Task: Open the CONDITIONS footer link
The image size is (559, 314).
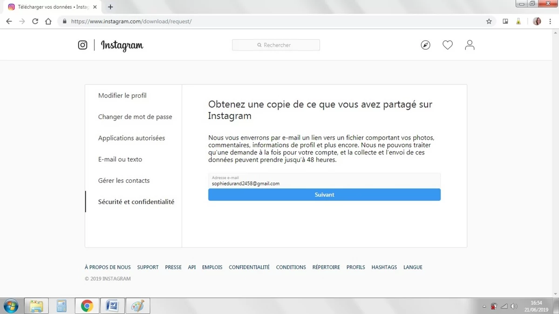Action: point(291,267)
